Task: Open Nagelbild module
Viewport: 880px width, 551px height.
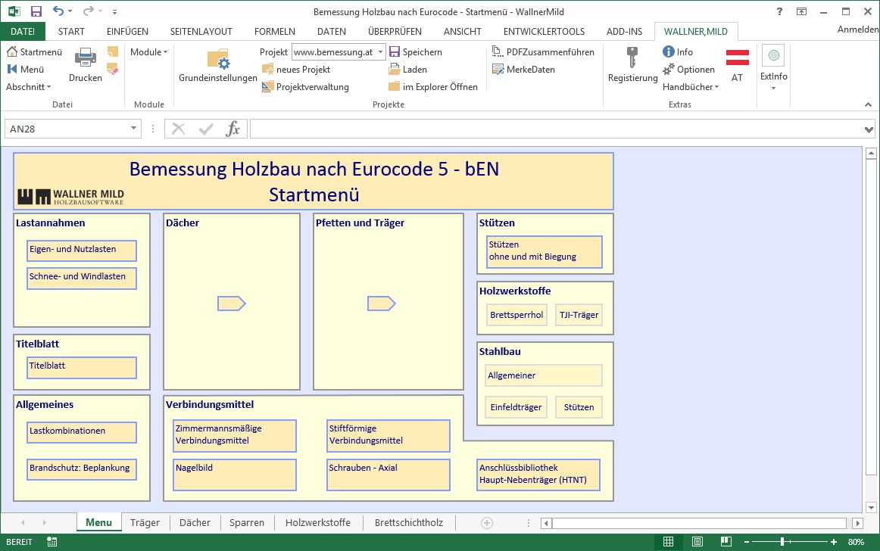Action: [235, 475]
